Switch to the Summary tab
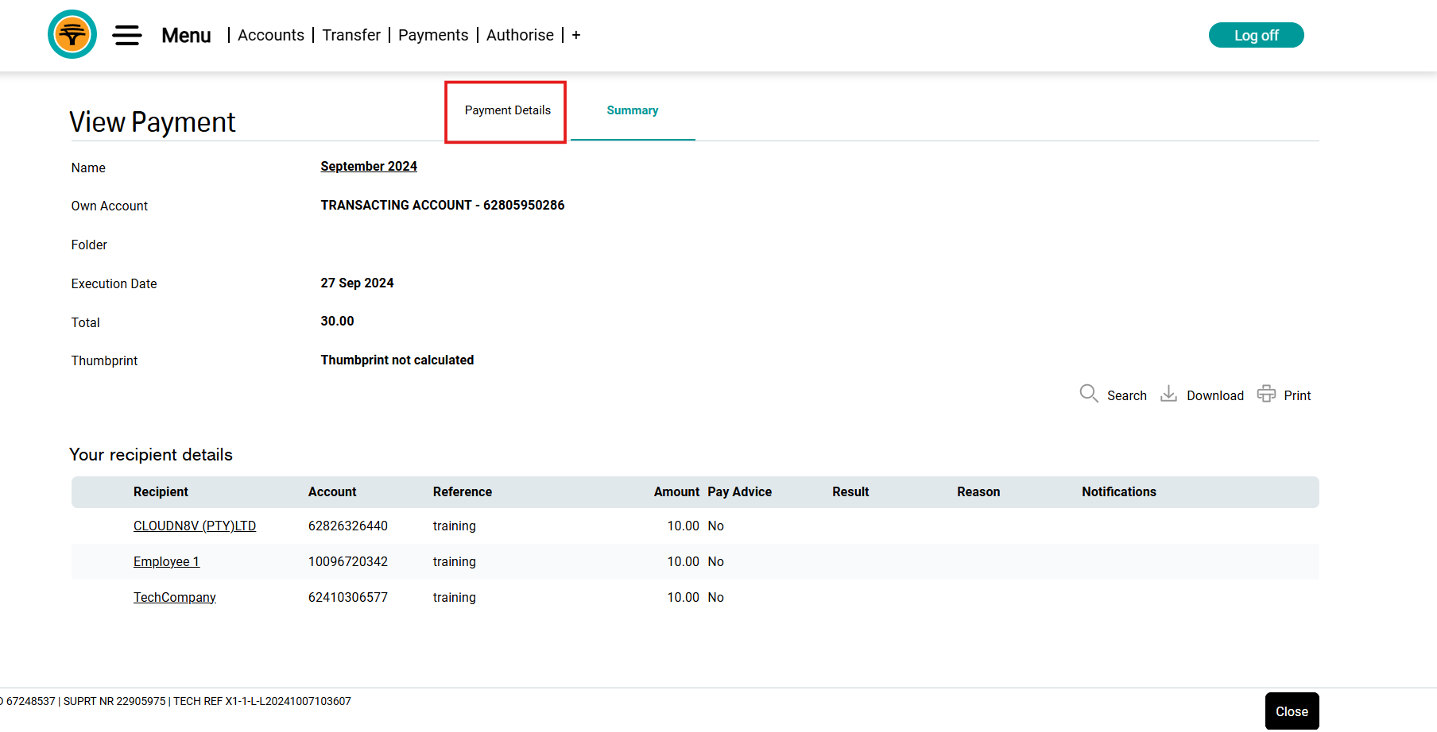The width and height of the screenshot is (1437, 732). pyautogui.click(x=633, y=110)
